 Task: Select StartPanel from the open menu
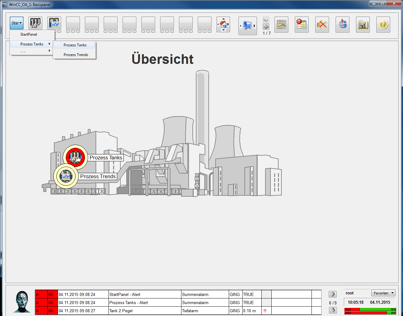[29, 34]
